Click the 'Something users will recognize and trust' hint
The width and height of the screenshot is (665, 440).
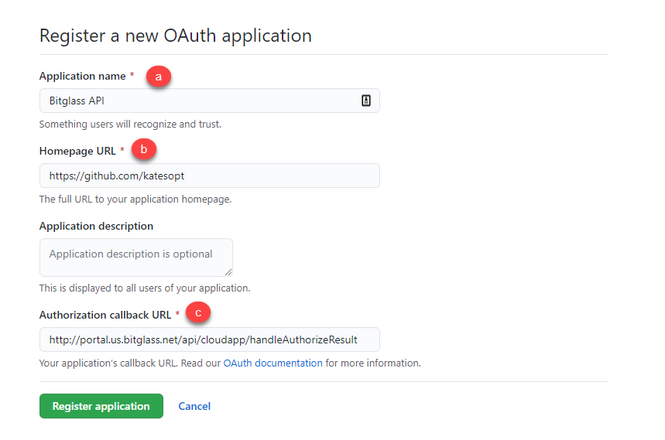(130, 124)
